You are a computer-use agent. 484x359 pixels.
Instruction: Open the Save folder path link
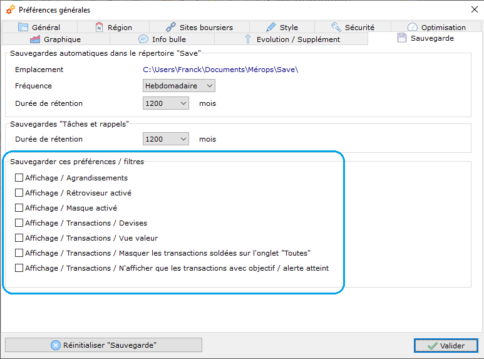[x=220, y=70]
